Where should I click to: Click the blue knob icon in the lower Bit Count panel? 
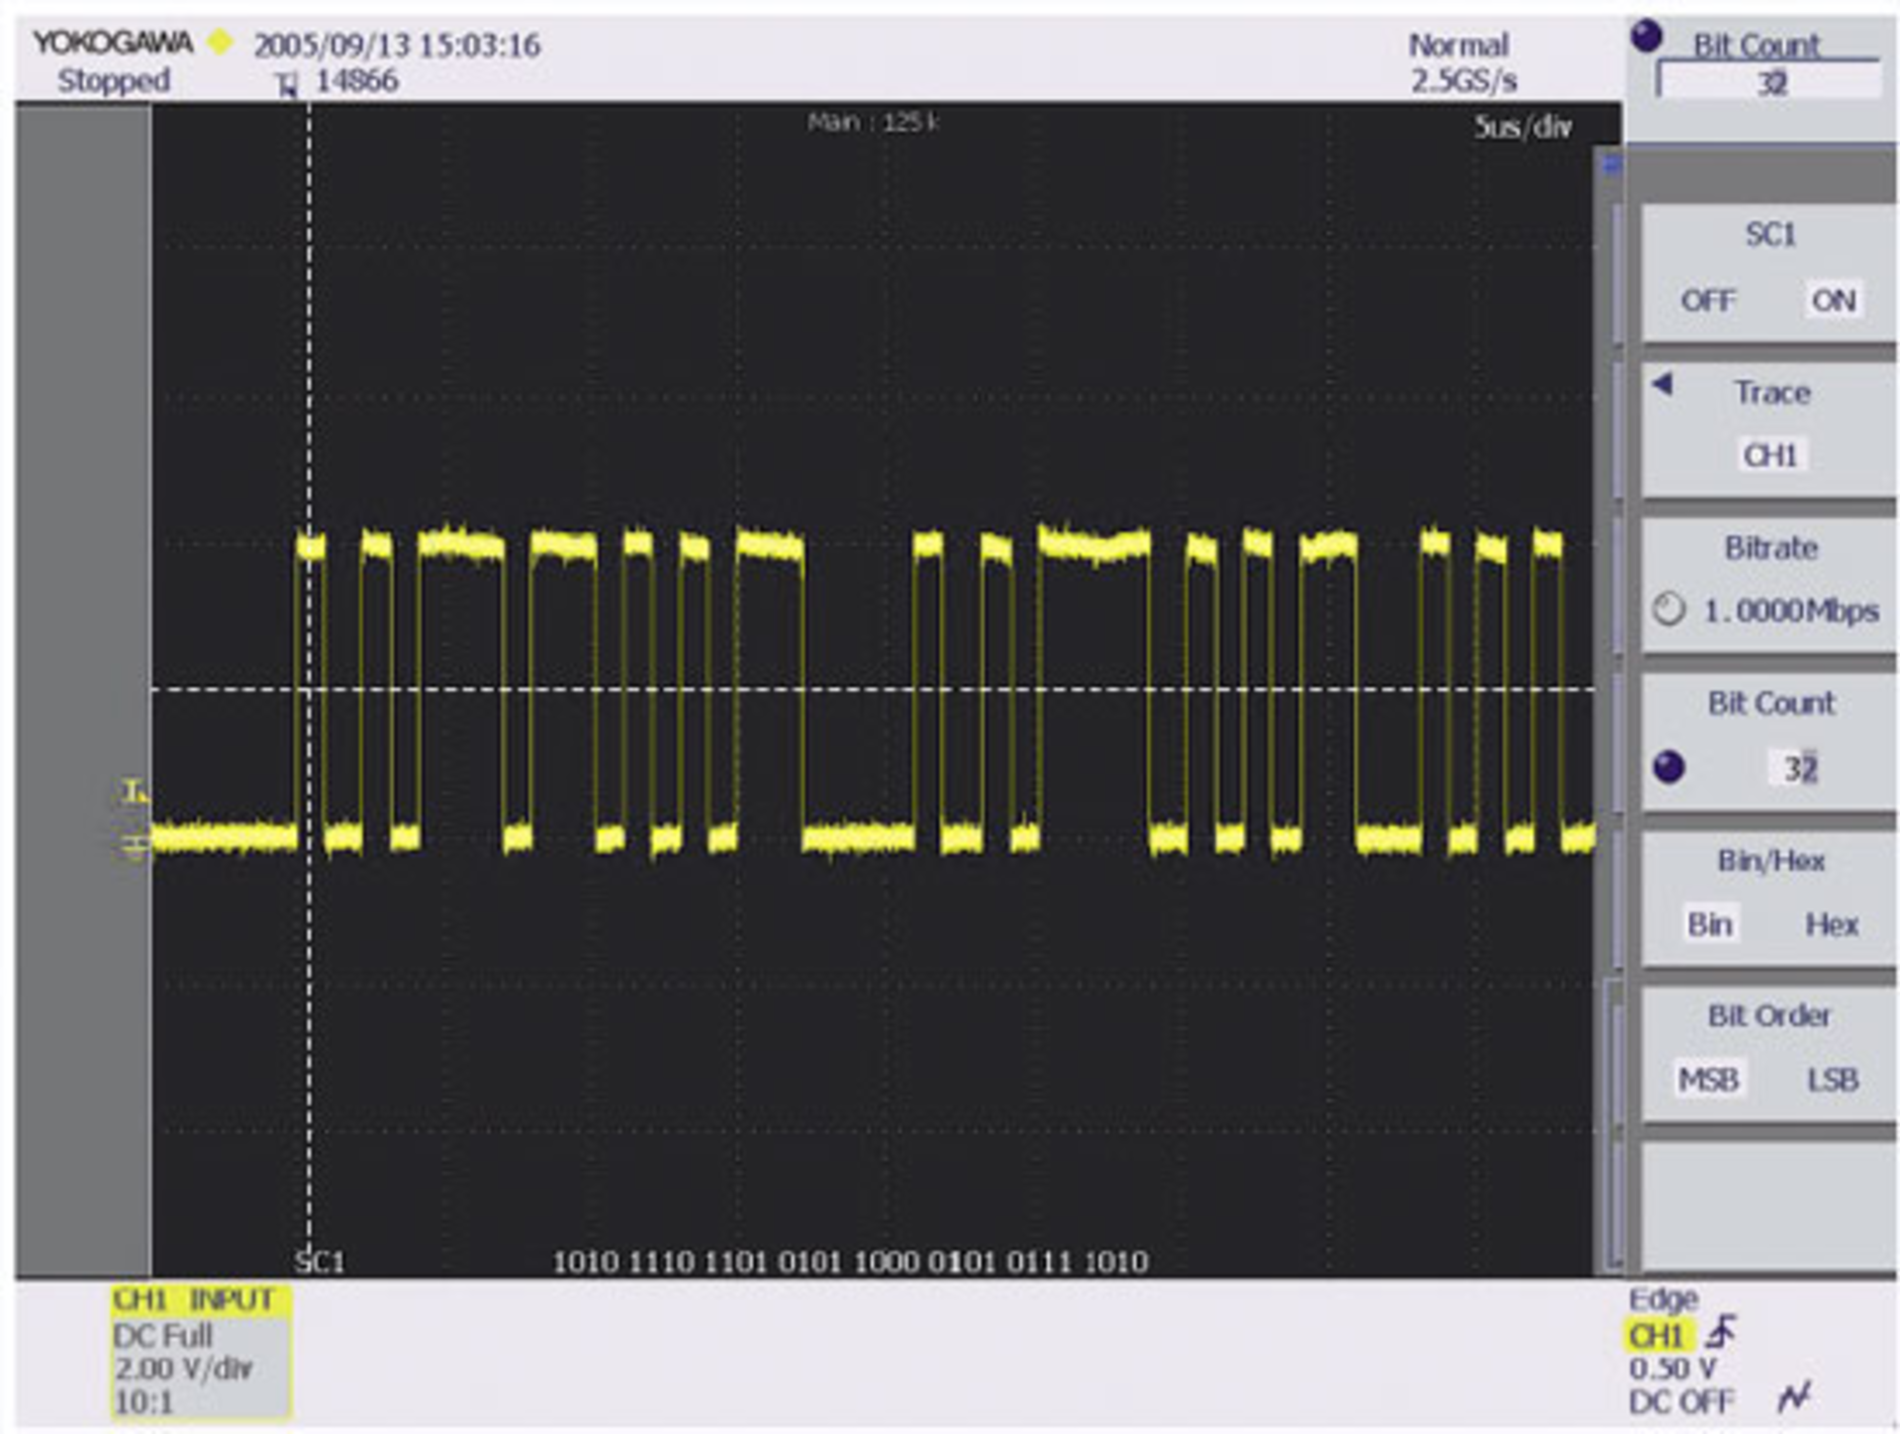click(x=1668, y=767)
